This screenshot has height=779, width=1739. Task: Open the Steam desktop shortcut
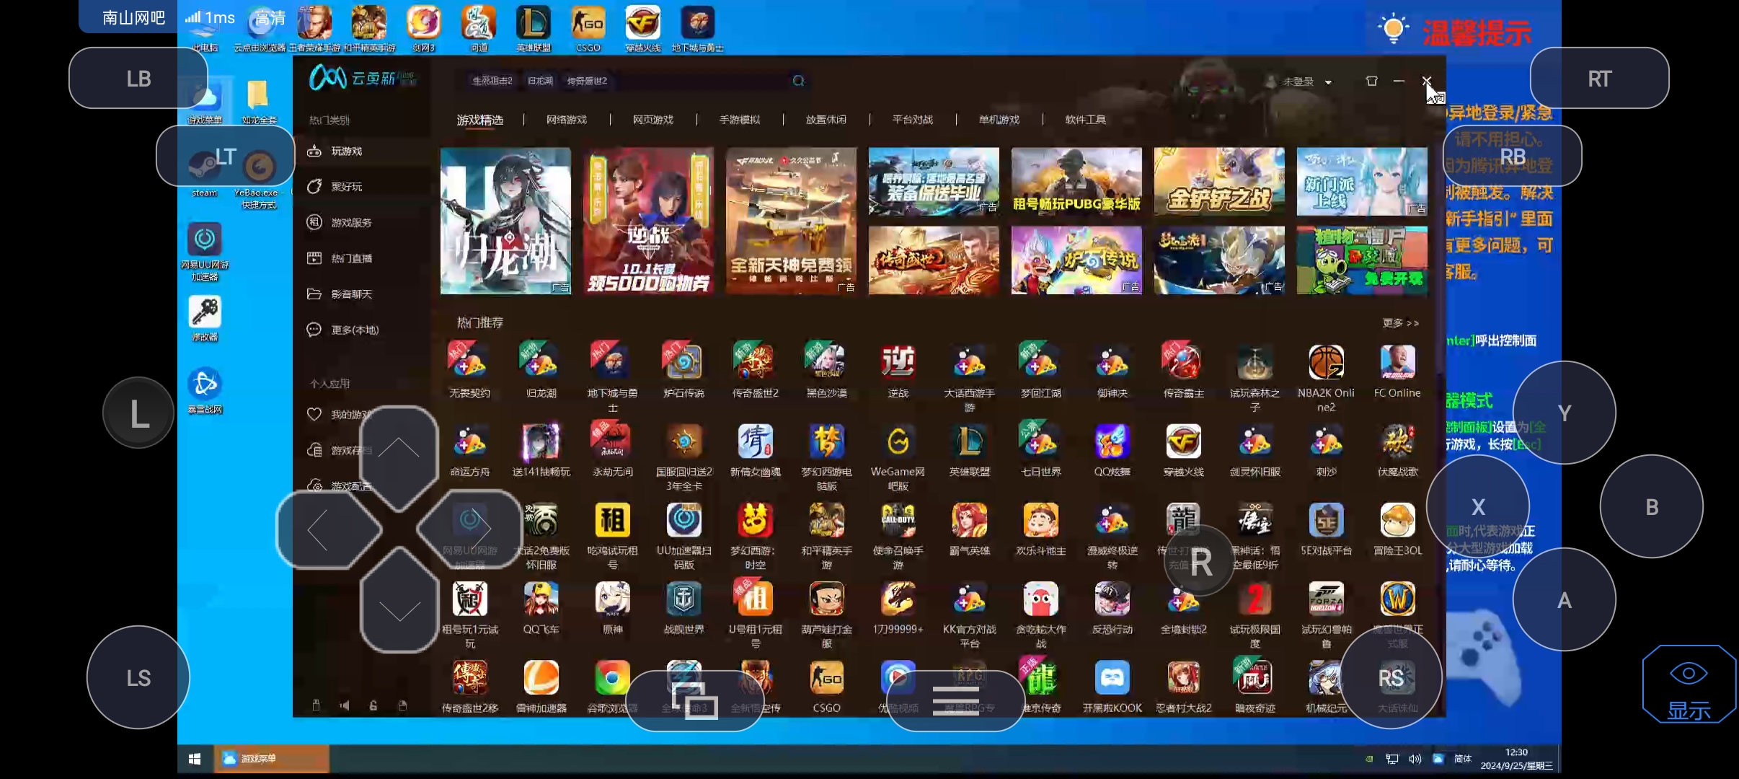point(204,172)
